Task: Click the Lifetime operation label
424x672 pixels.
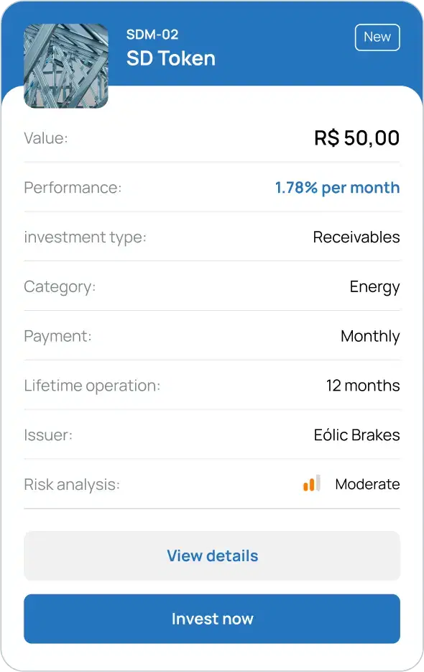Action: 92,386
